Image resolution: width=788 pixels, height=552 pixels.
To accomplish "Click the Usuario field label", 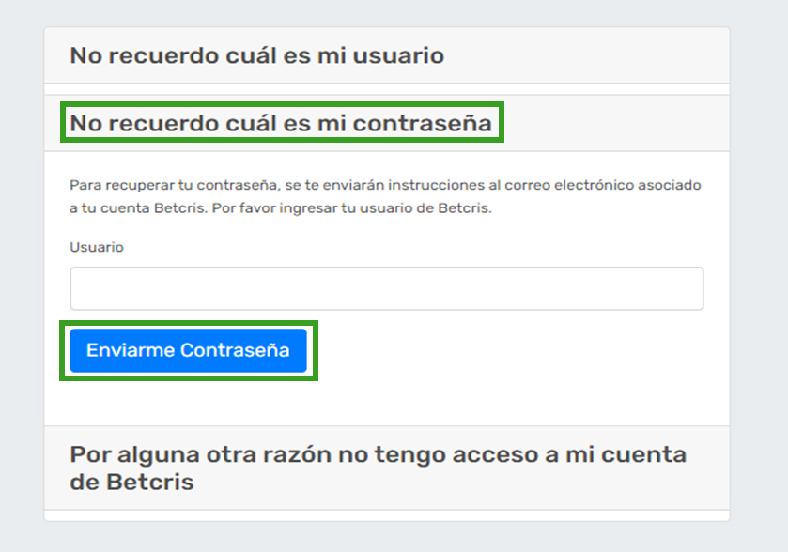I will pyautogui.click(x=97, y=247).
